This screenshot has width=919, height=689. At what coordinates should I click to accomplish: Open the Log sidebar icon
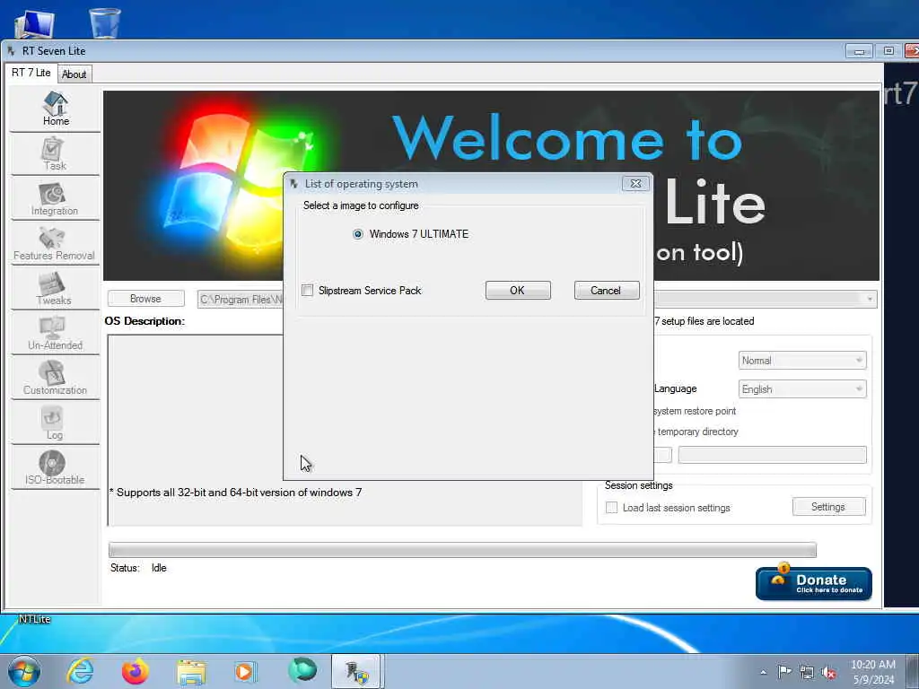[55, 423]
